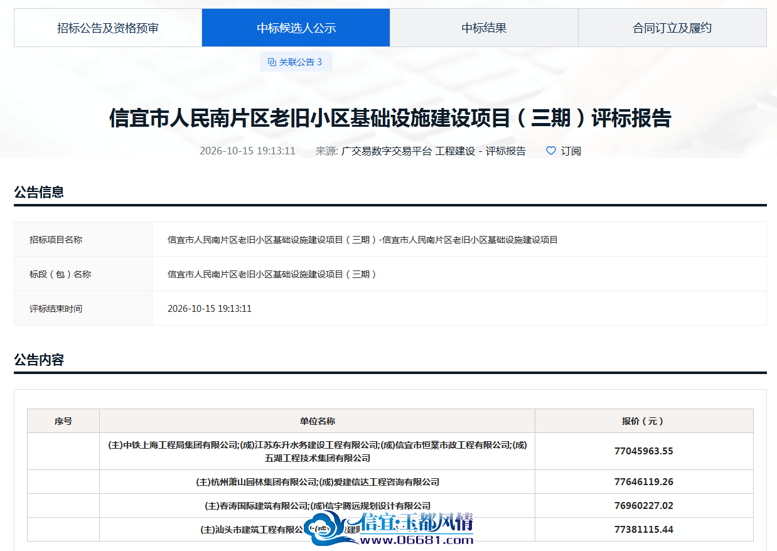Click the 公告内容 section heading
Screen dimensions: 777x551
click(39, 360)
